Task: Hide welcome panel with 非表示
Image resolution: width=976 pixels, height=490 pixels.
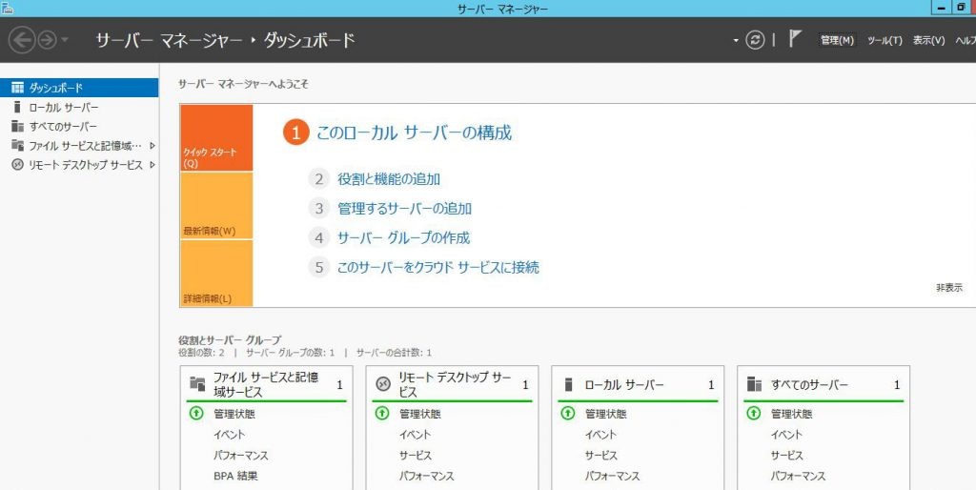Action: (948, 287)
